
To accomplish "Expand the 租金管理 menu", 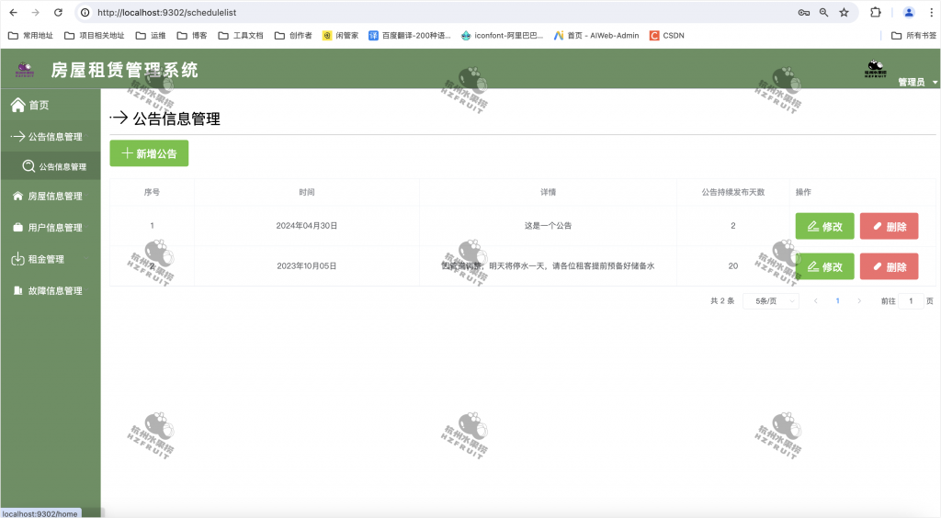I will 51,259.
